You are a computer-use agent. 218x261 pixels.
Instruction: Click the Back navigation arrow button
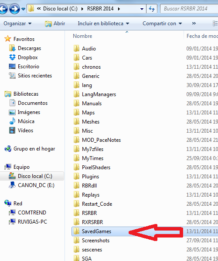pyautogui.click(x=3, y=9)
